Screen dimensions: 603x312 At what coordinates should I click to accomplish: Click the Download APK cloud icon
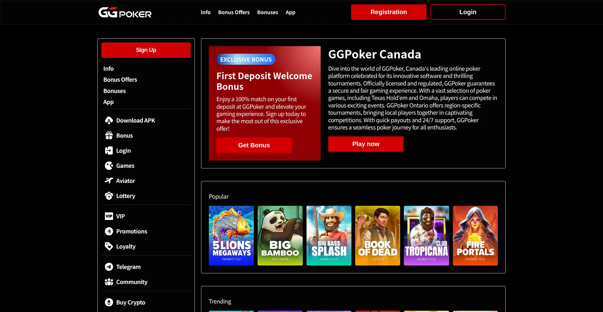point(109,120)
